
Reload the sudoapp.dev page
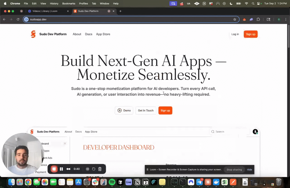coord(18,20)
